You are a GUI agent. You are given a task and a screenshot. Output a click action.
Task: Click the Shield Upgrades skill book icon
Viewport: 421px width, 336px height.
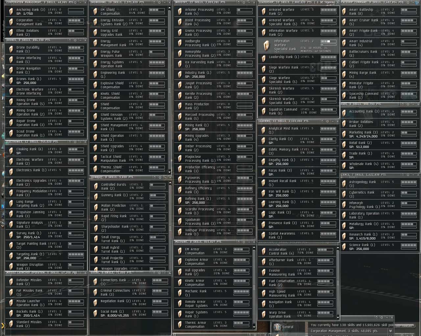(95, 148)
